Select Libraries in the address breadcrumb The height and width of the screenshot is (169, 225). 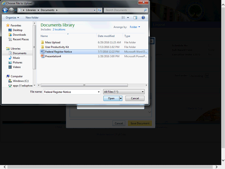coord(31,10)
